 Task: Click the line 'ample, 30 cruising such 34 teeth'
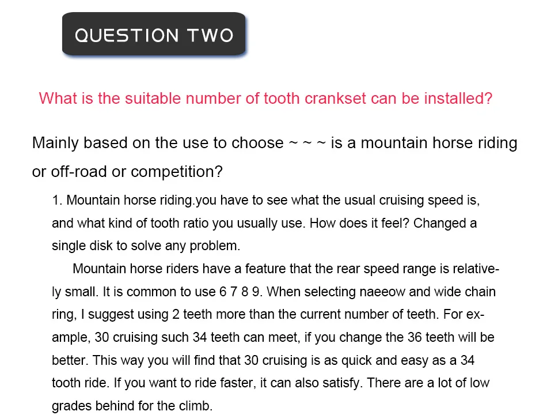(273, 337)
